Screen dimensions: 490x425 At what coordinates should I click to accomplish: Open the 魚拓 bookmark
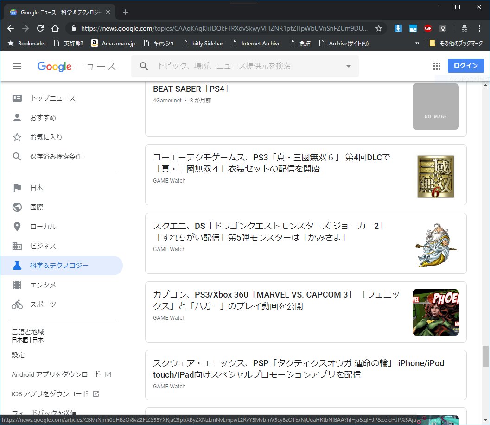300,44
